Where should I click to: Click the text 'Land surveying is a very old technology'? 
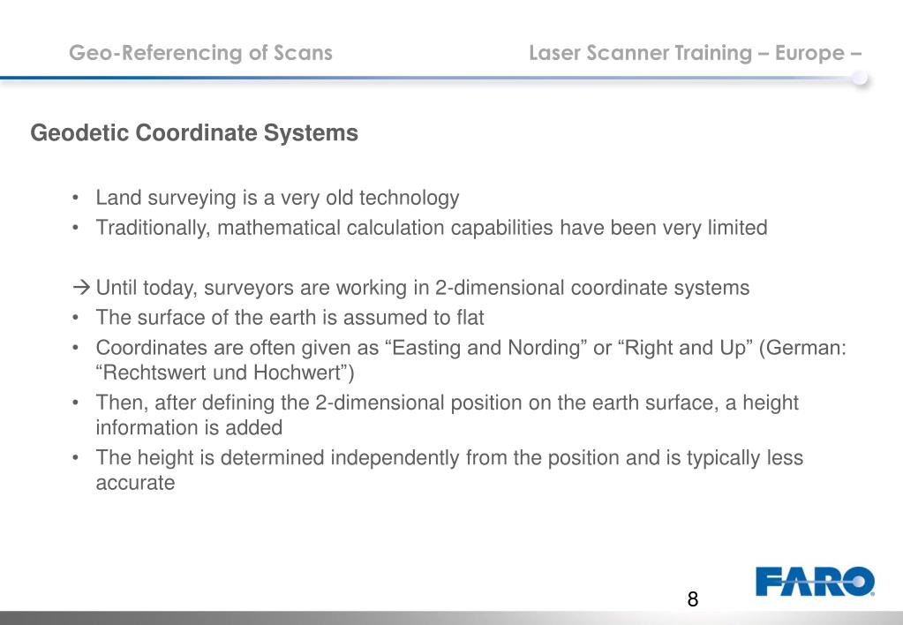277,198
